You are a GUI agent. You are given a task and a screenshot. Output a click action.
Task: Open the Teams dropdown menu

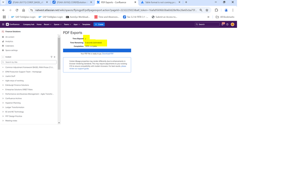[67, 24]
